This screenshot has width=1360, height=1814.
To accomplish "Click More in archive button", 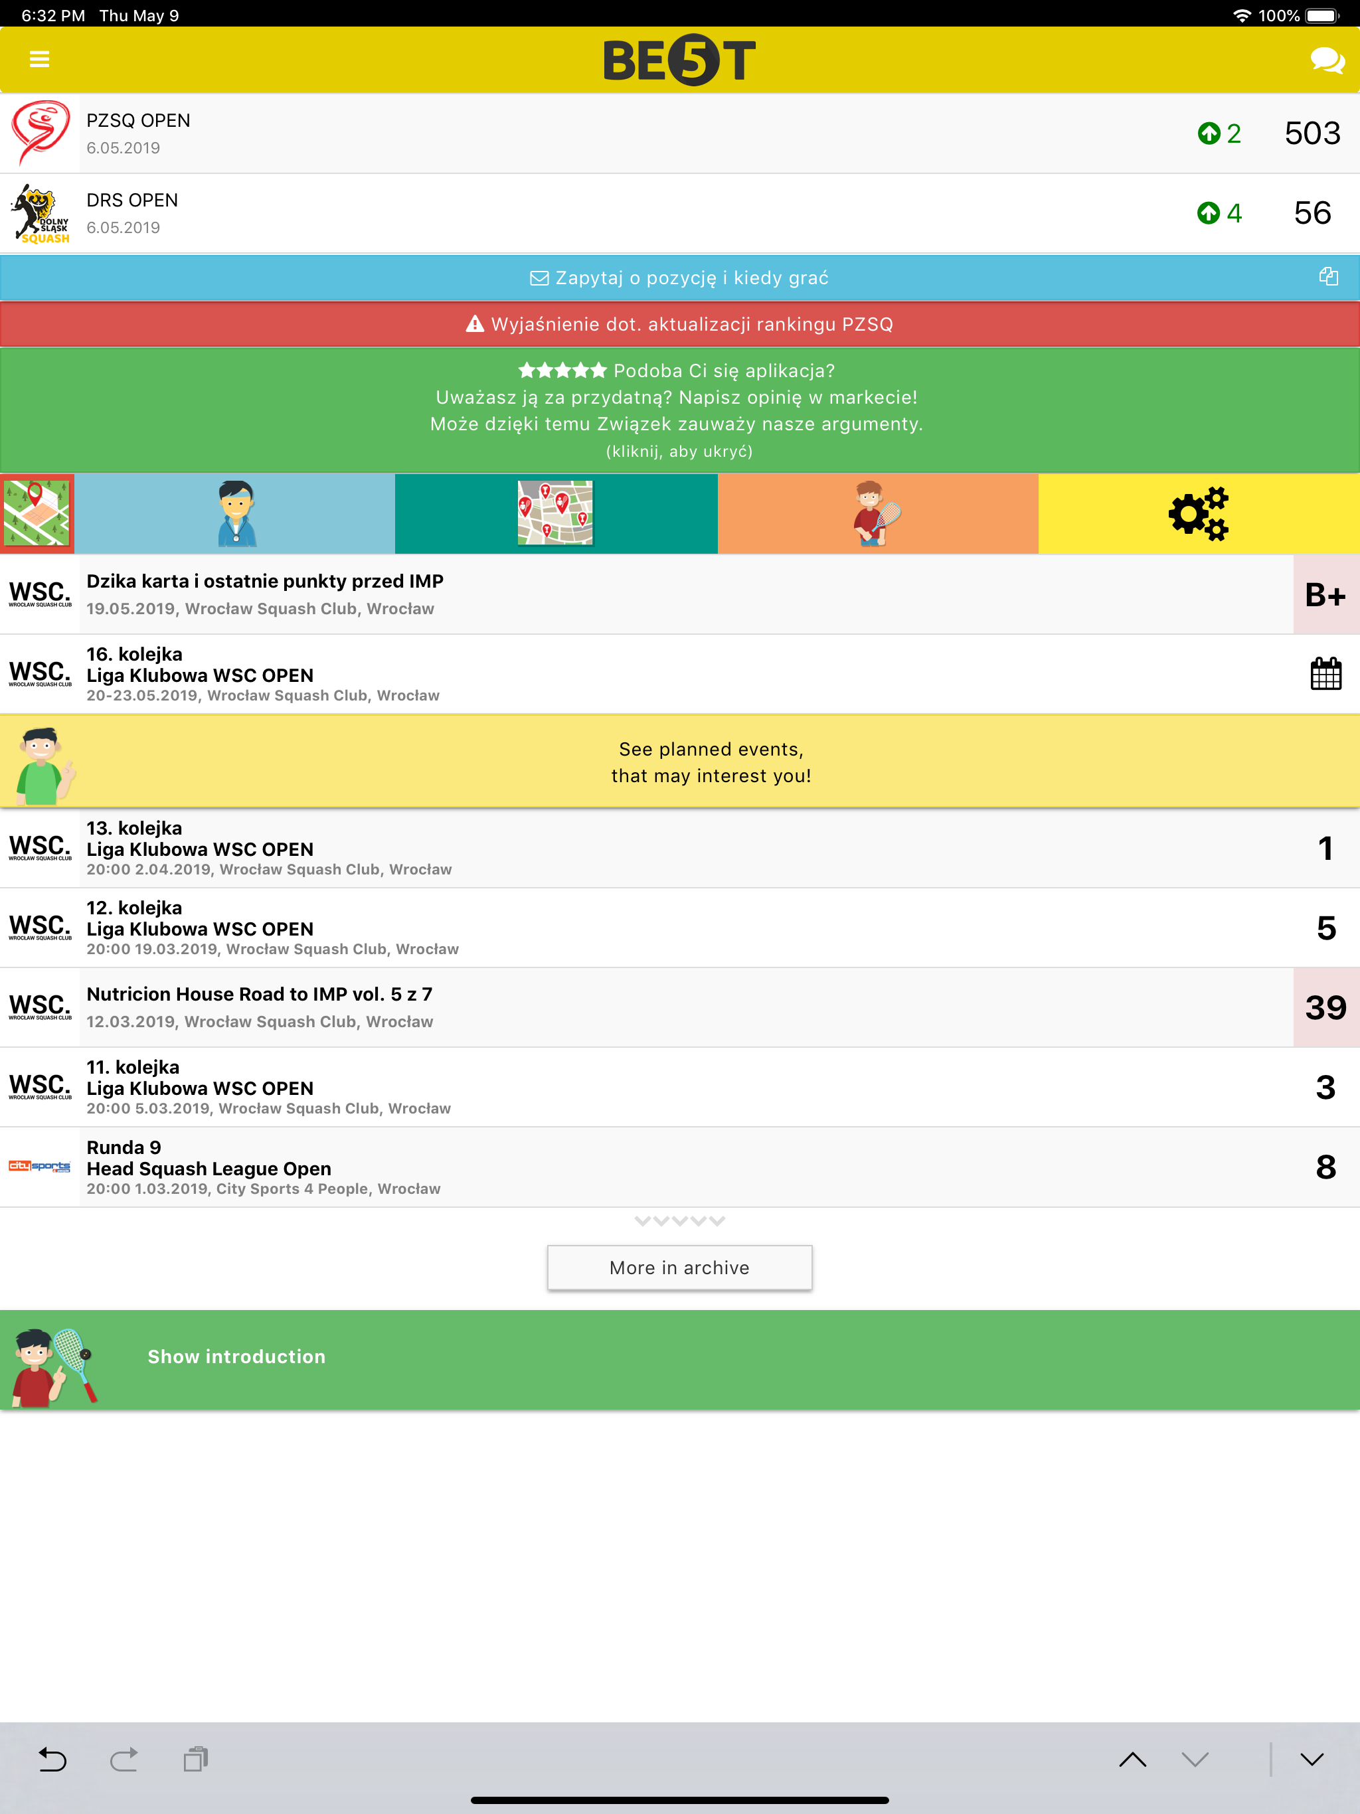I will pos(679,1268).
